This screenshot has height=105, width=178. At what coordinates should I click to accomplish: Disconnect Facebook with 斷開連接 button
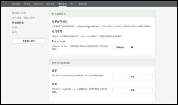pyautogui.click(x=120, y=47)
